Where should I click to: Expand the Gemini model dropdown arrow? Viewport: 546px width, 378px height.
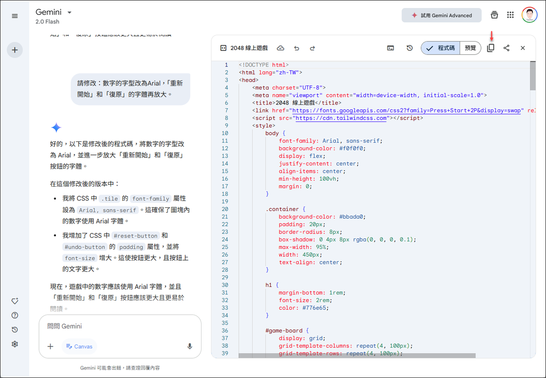point(69,13)
